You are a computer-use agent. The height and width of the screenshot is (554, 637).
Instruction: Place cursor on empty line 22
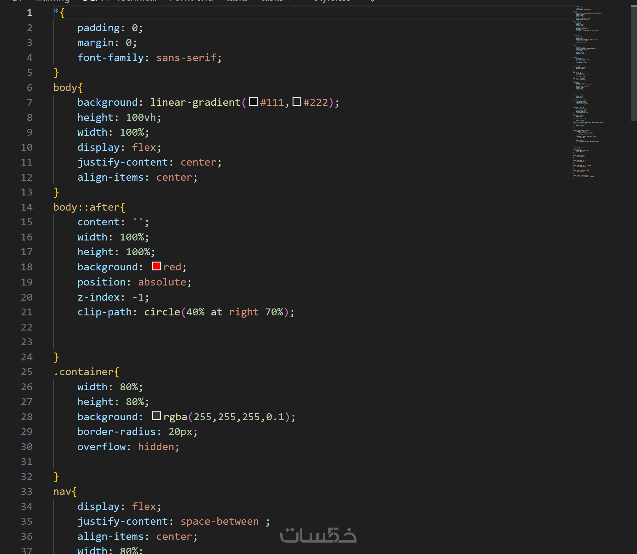tap(126, 327)
